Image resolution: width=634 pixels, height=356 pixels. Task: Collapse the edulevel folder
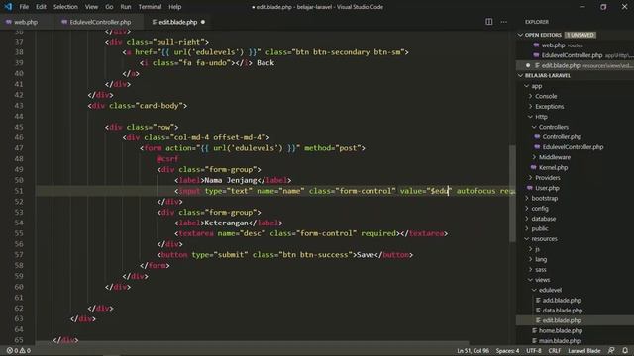(x=550, y=290)
